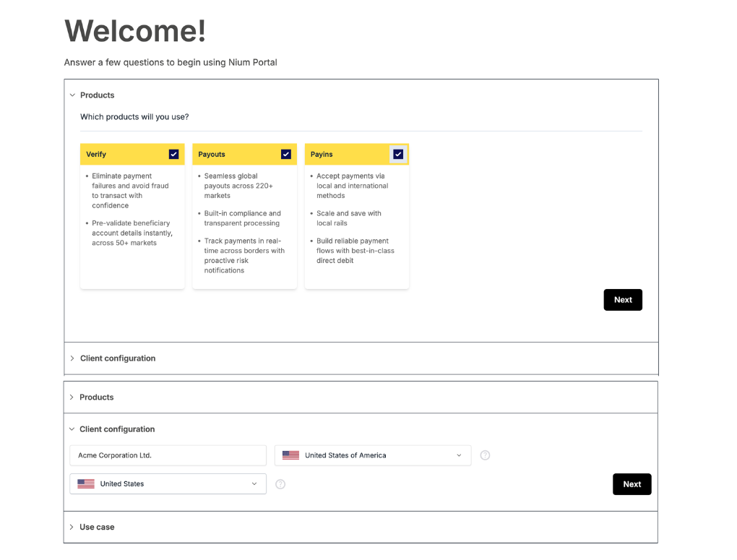Click 'Scale and save with local rails' text

[x=349, y=218]
